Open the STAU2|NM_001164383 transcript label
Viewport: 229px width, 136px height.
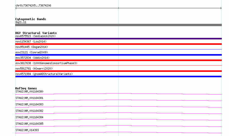point(29,104)
